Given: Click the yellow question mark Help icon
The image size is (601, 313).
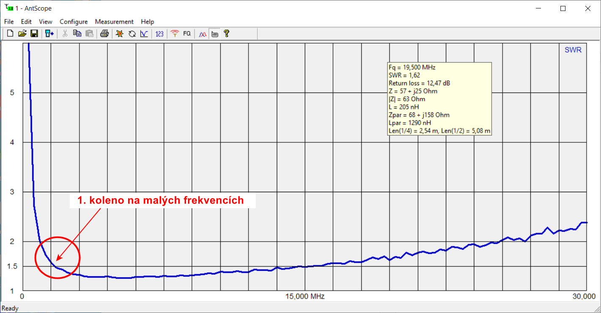Looking at the screenshot, I should point(227,34).
